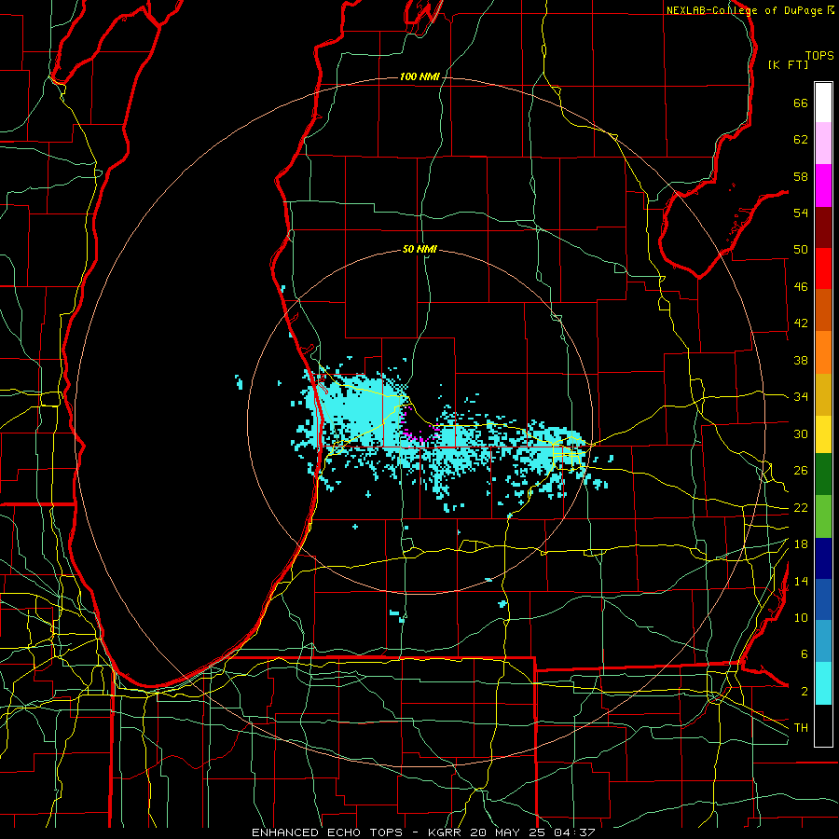Click the '58' legend value
The width and height of the screenshot is (839, 839).
[801, 176]
